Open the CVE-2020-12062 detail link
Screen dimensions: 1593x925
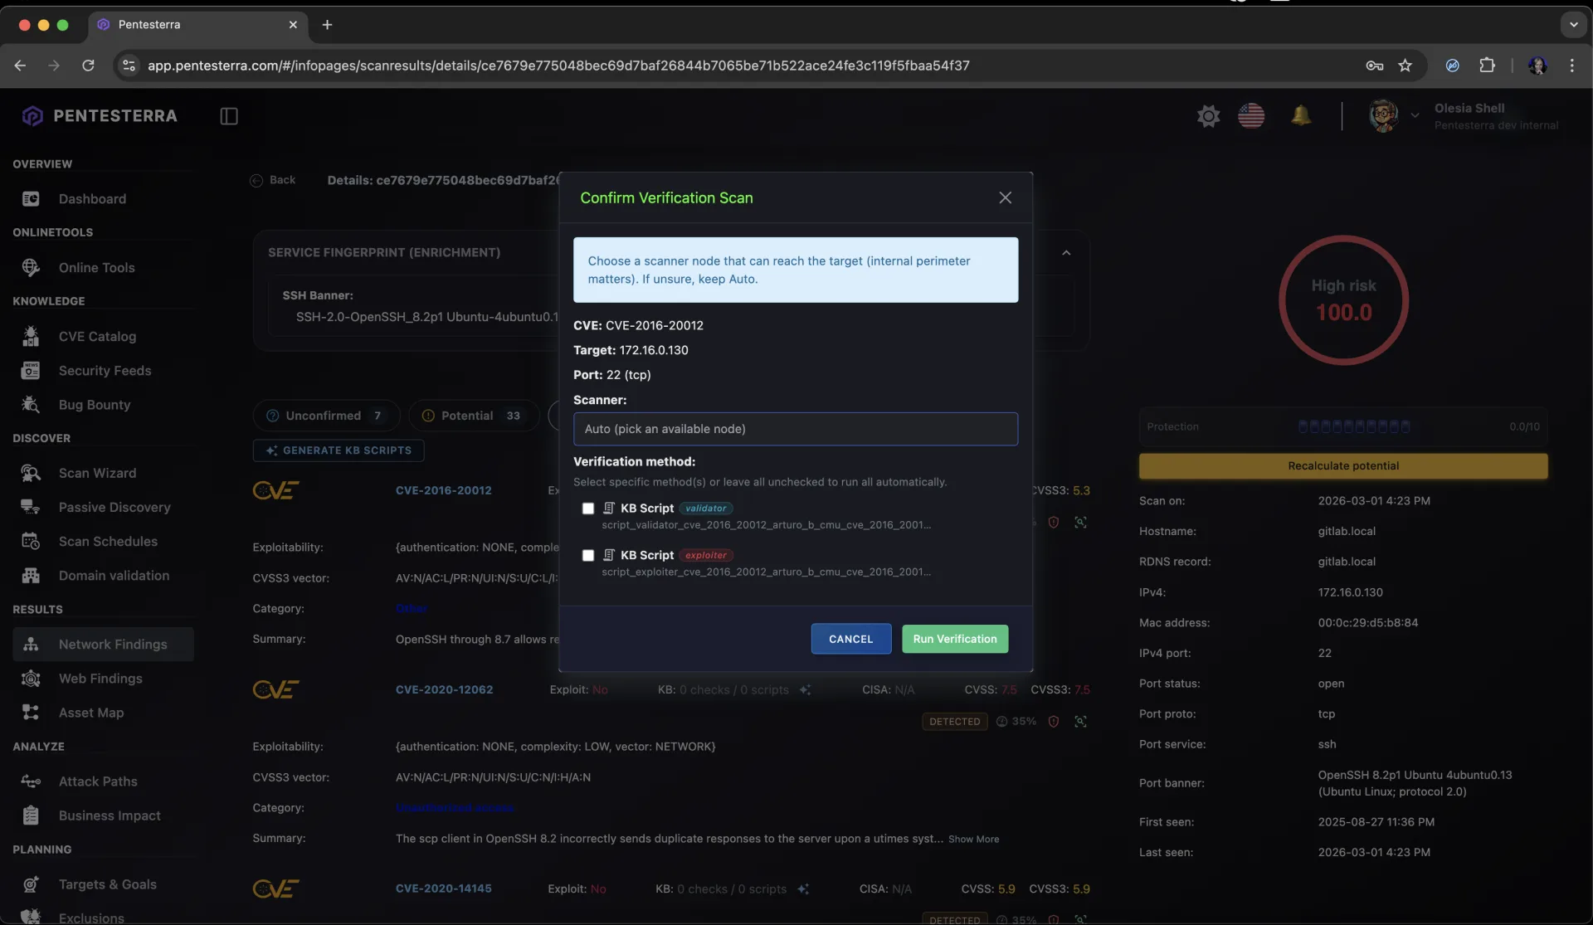click(445, 689)
